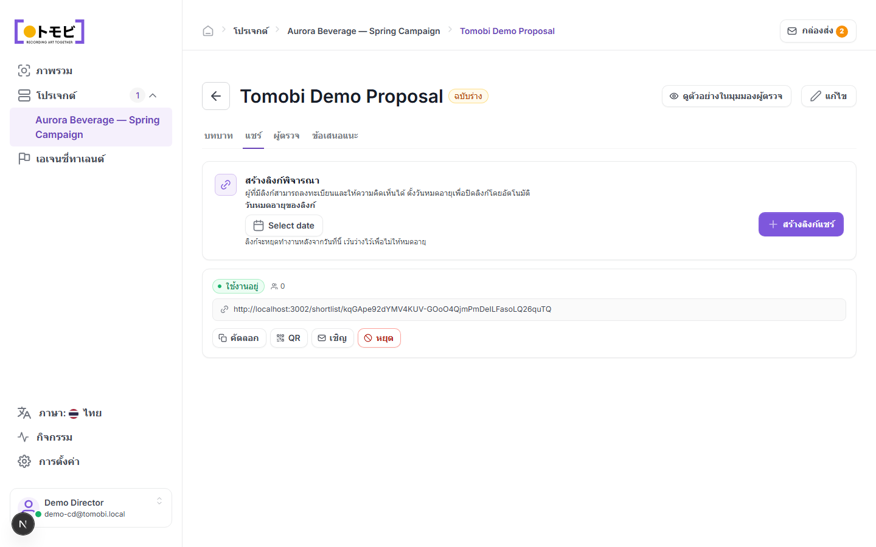Image resolution: width=876 pixels, height=547 pixels.
Task: Collapse the โปรเจกต์ section chevron
Action: click(153, 95)
